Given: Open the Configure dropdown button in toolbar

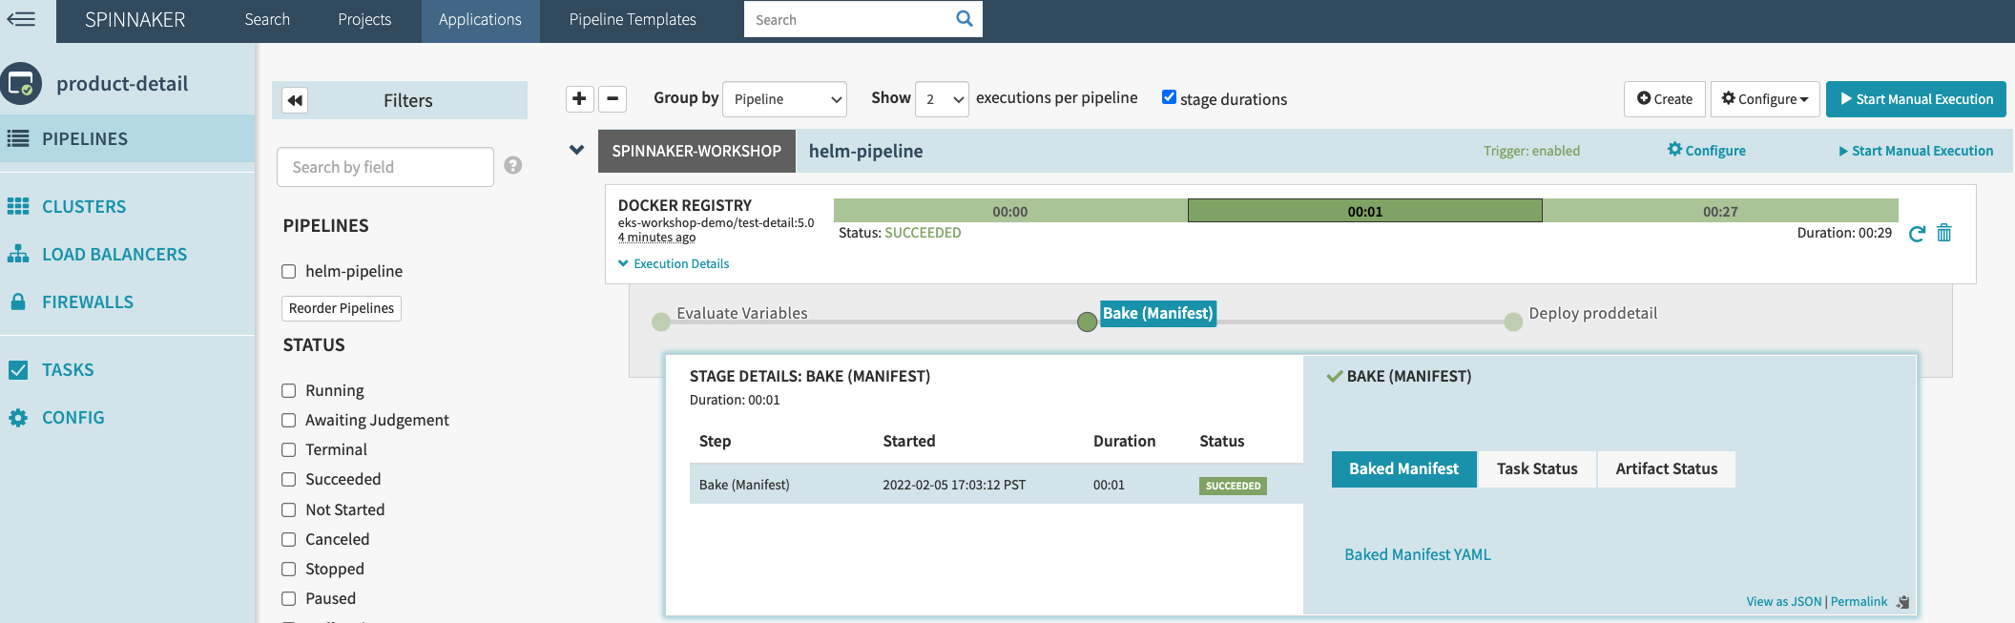Looking at the screenshot, I should (1765, 99).
